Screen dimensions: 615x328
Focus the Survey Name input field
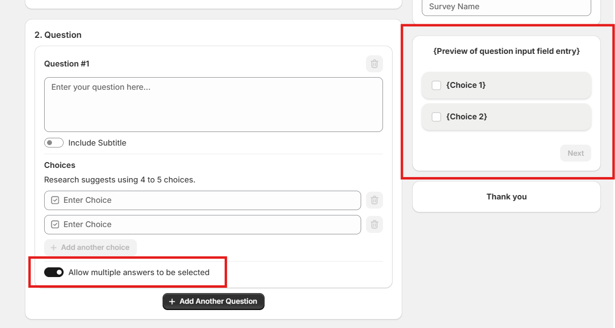(x=506, y=7)
